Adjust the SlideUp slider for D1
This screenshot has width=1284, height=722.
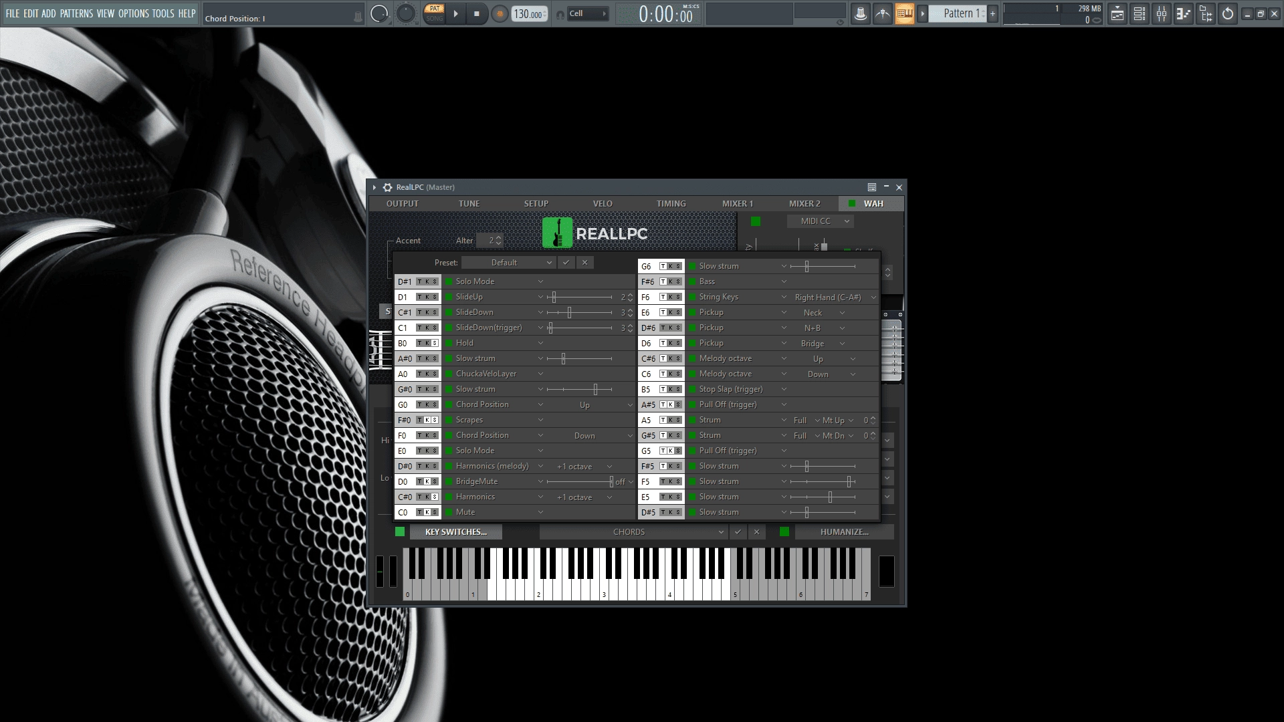pos(579,297)
